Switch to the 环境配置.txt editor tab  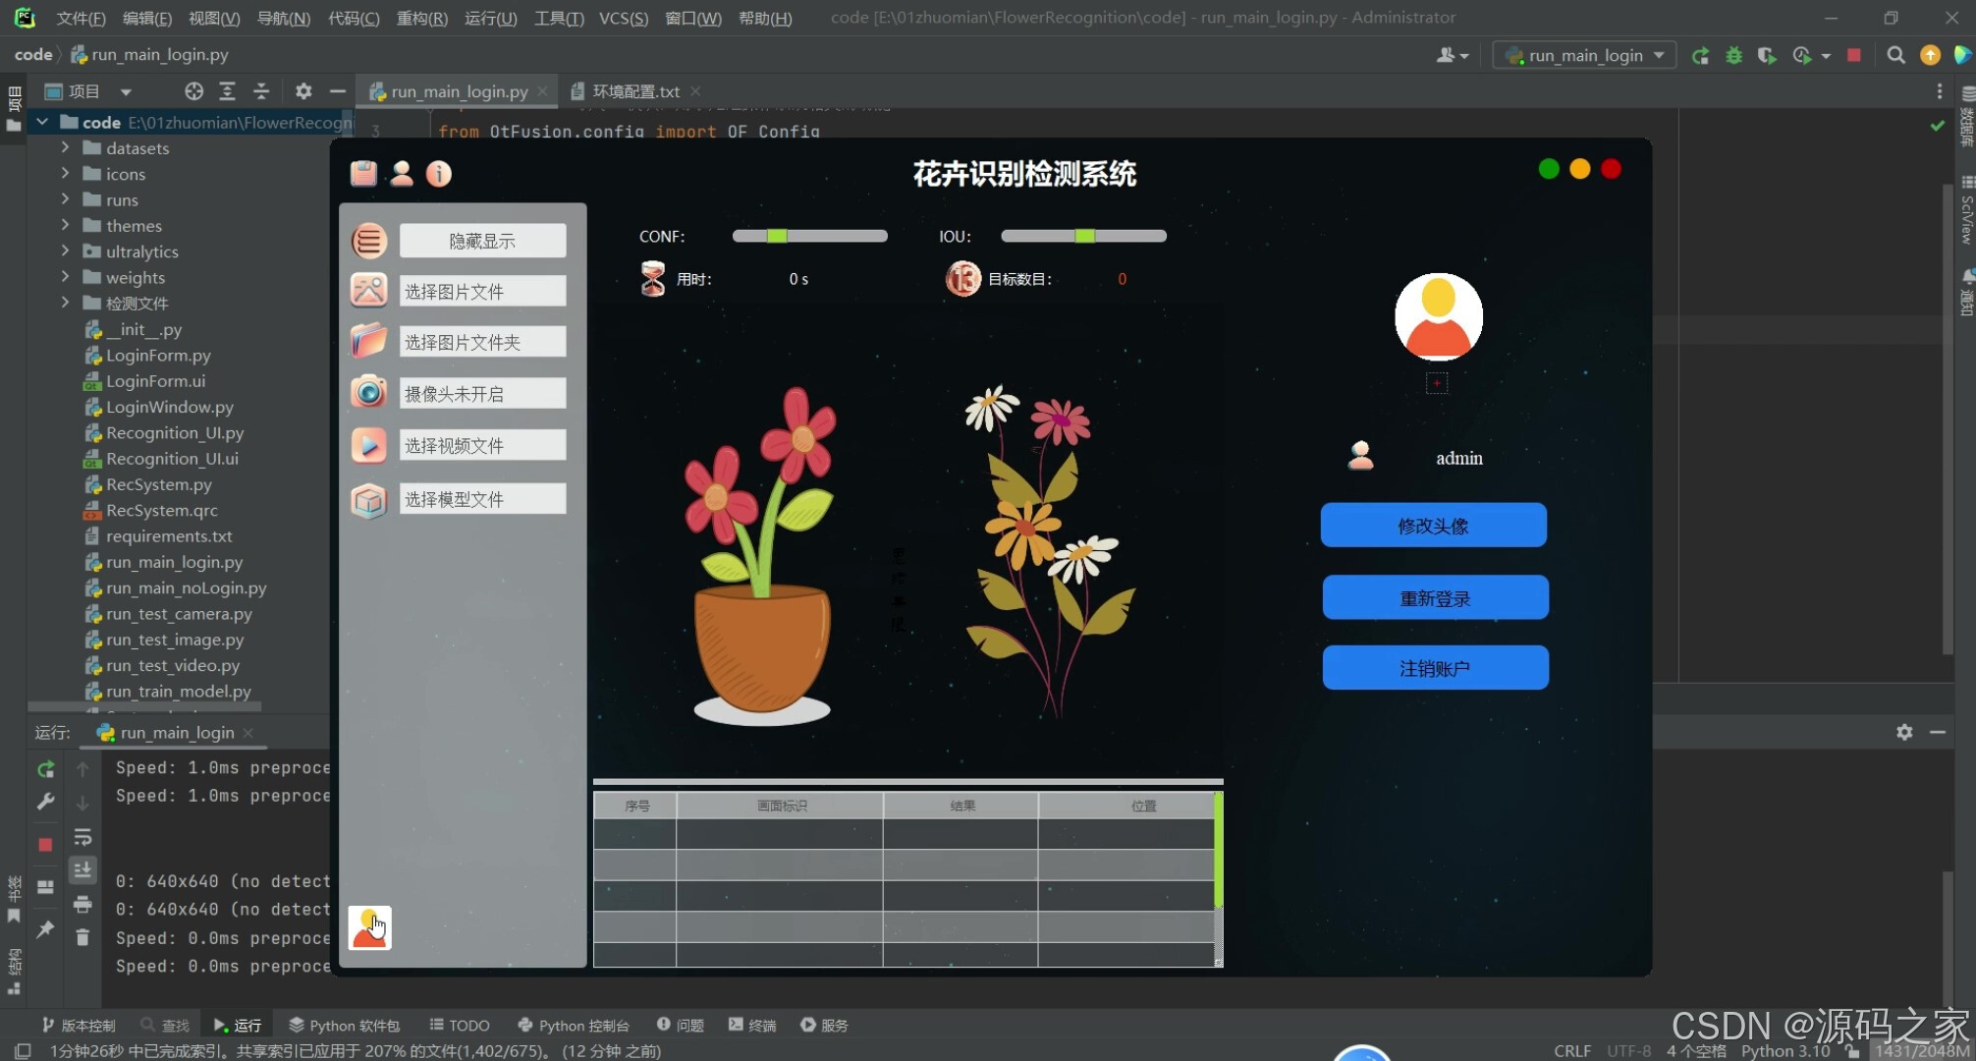click(634, 90)
